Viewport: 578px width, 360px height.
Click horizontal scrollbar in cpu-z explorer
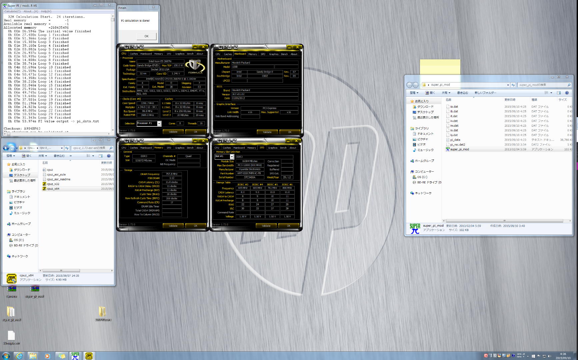tap(61, 271)
